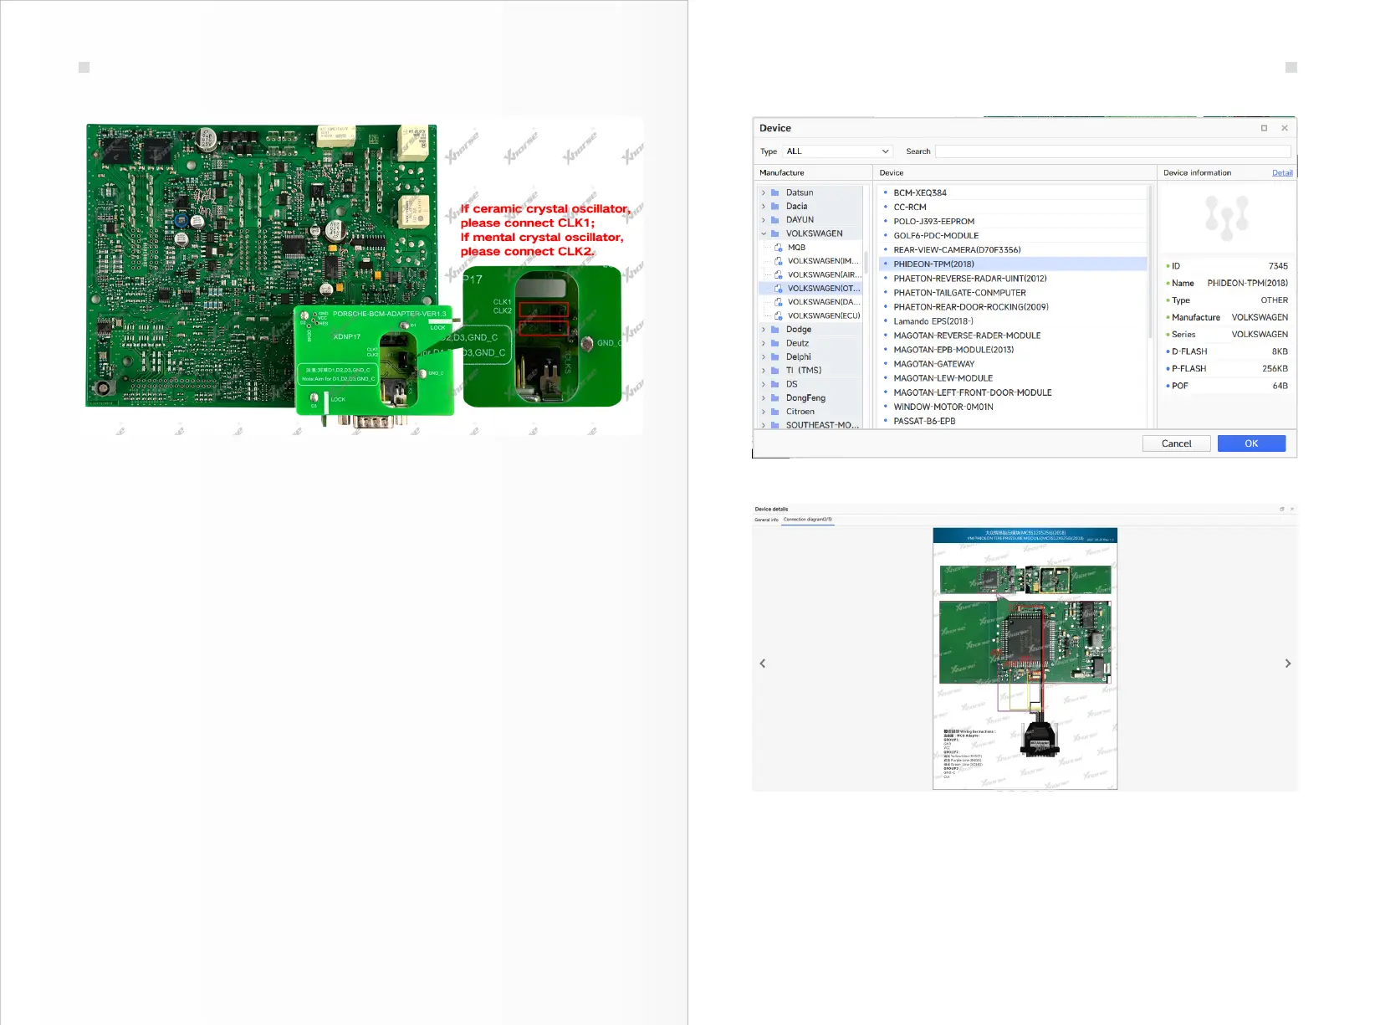
Task: Click the Delphi folder icon
Action: tap(774, 356)
